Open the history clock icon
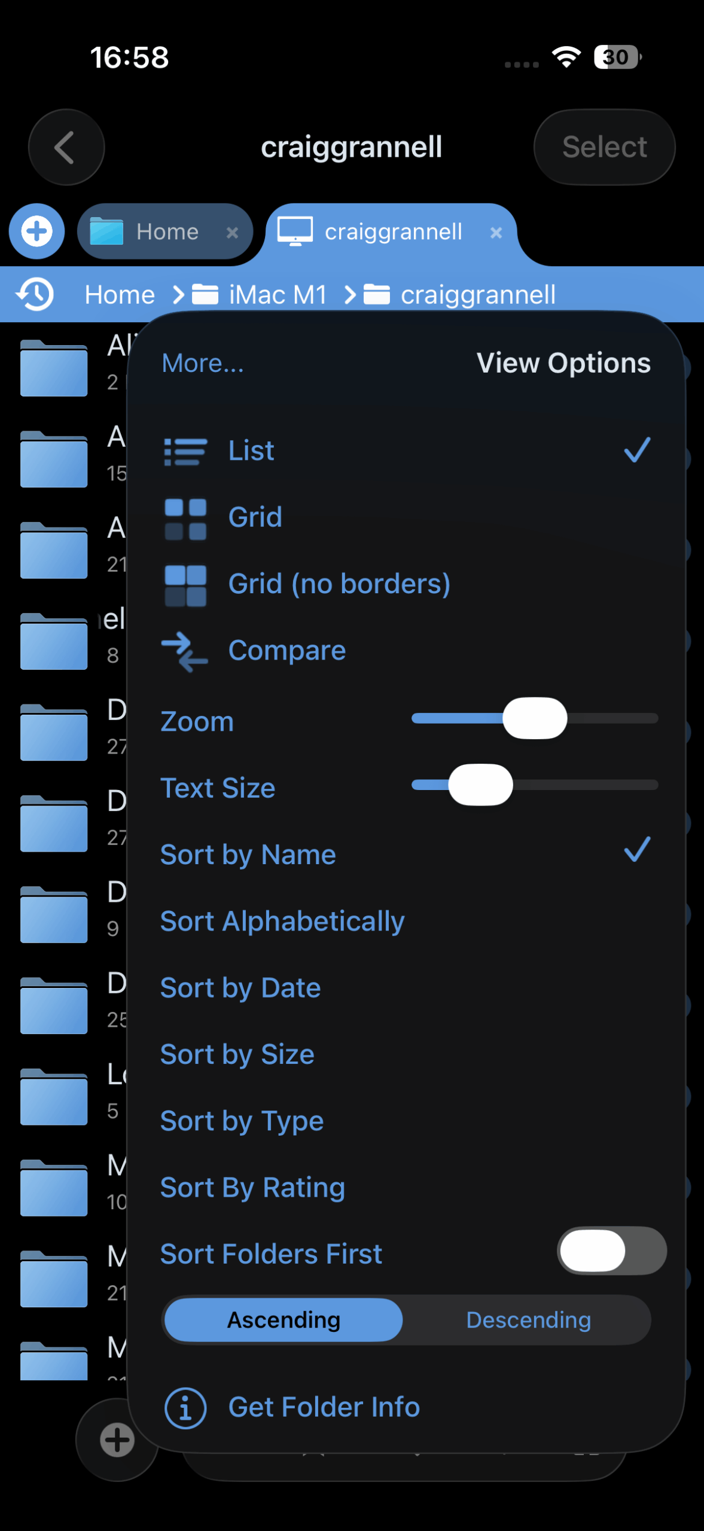The width and height of the screenshot is (704, 1531). pos(35,294)
